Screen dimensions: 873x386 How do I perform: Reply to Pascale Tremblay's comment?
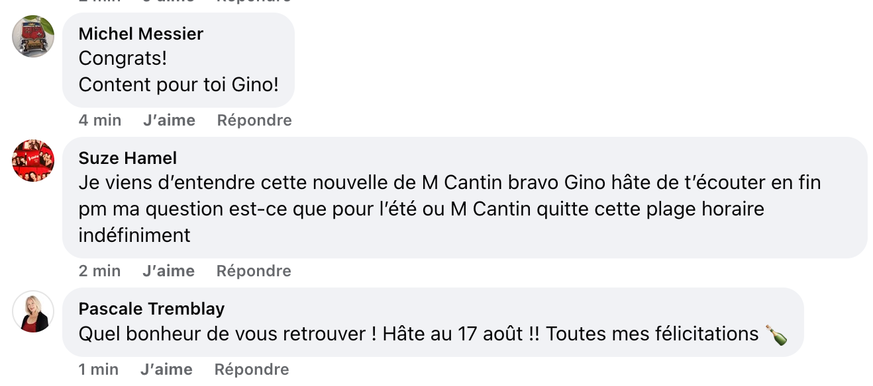pyautogui.click(x=252, y=369)
